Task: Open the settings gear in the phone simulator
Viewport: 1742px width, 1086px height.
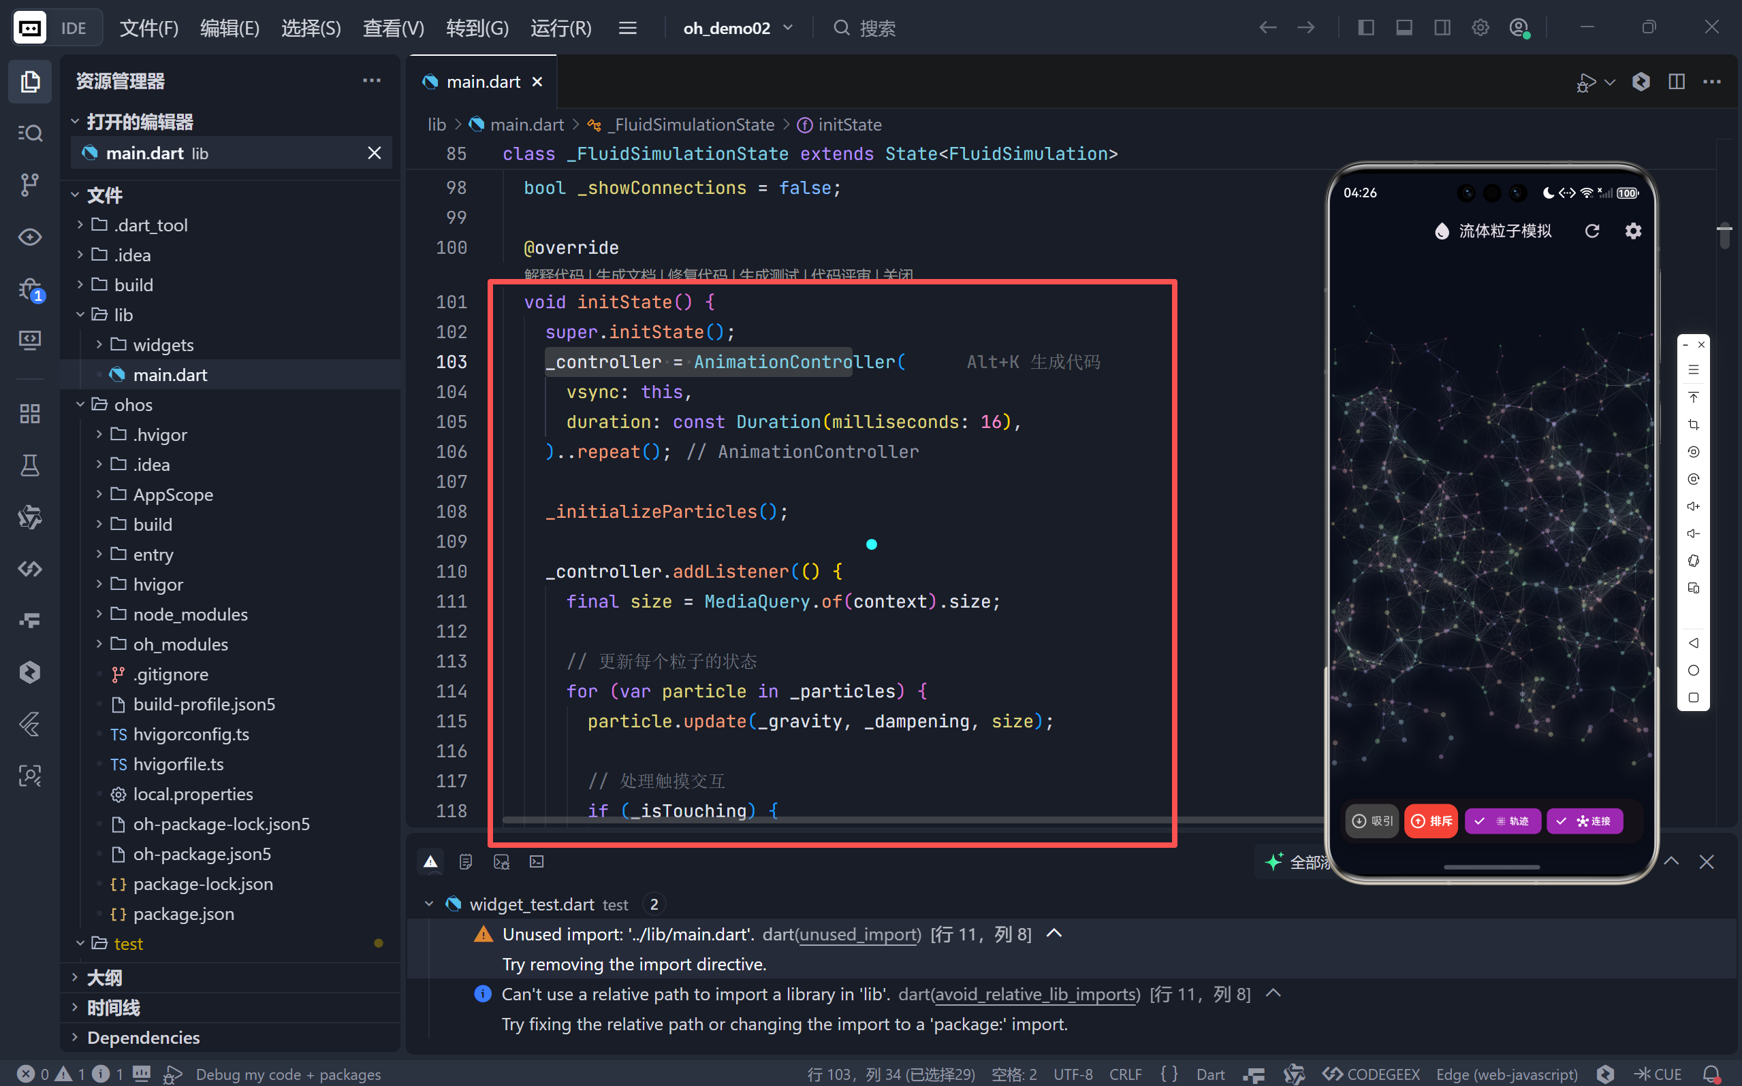Action: [x=1633, y=231]
